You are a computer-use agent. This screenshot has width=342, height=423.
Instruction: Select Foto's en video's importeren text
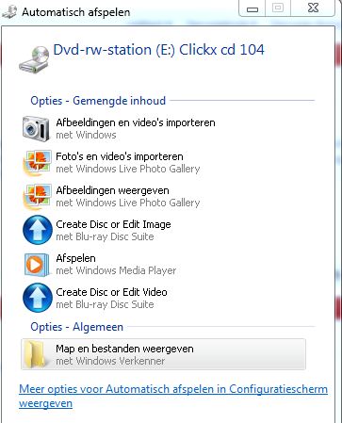tap(120, 156)
